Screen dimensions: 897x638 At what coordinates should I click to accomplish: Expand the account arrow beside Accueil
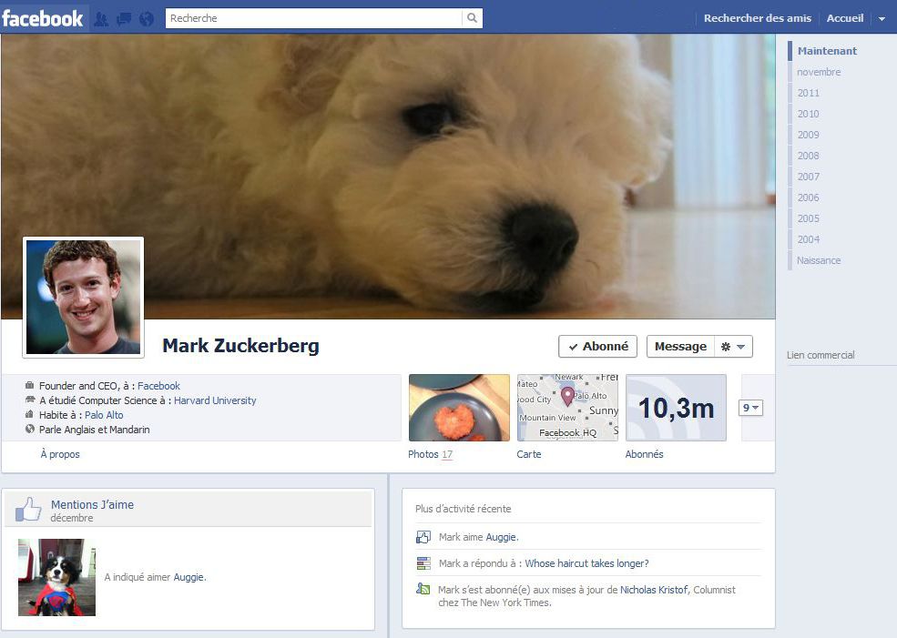click(882, 18)
